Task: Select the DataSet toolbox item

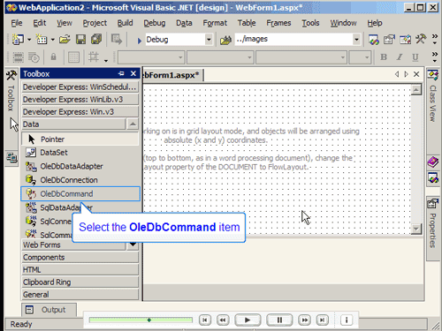Action: click(x=80, y=153)
